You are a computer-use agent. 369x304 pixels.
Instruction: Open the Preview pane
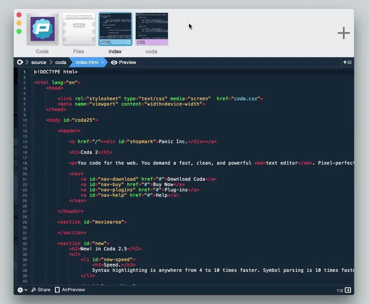click(124, 62)
